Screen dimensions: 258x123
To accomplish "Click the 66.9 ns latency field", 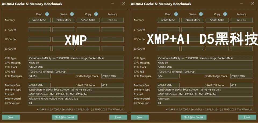I will [x=241, y=20].
